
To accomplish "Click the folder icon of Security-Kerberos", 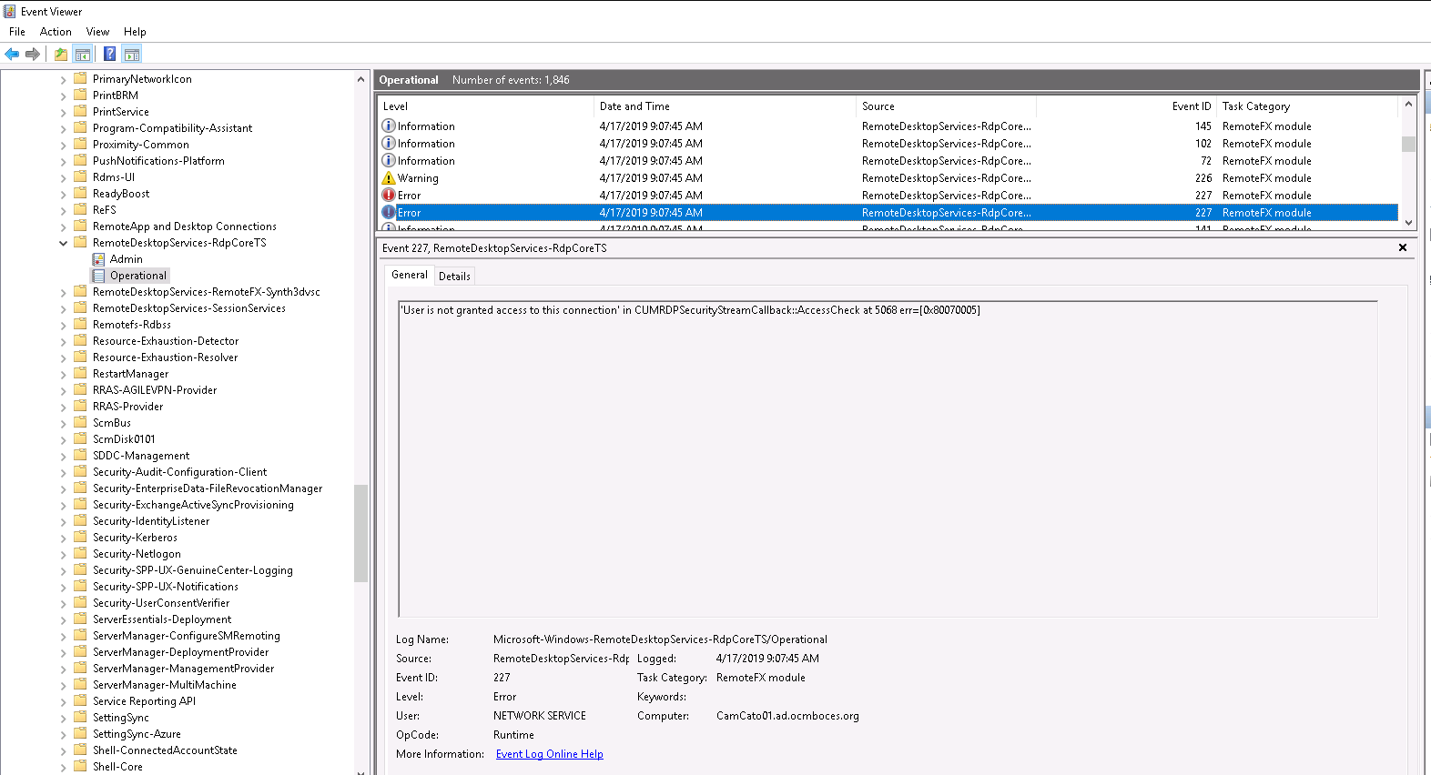I will tap(80, 537).
